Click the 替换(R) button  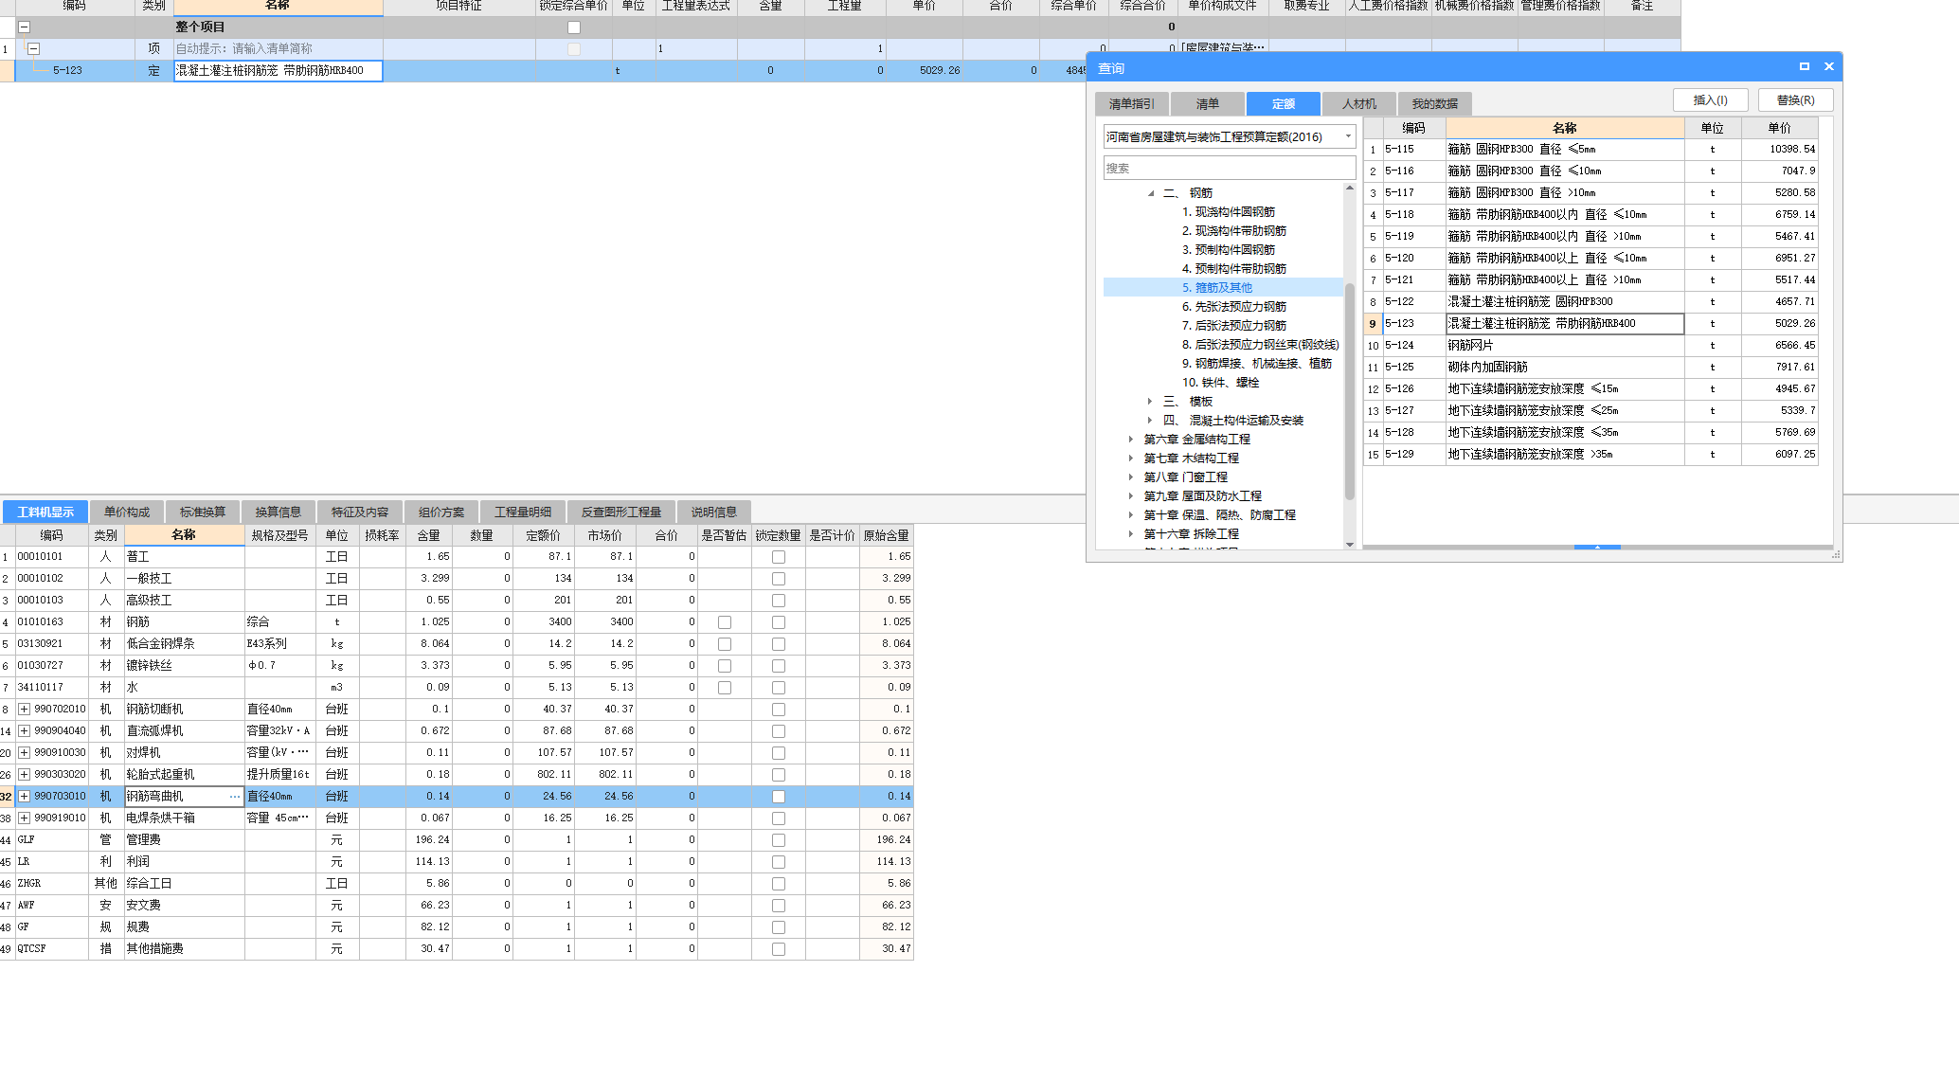(1796, 100)
